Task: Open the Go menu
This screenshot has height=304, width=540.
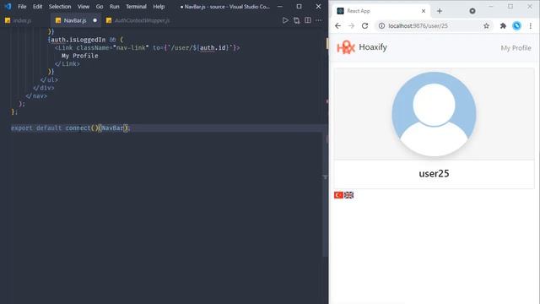Action: pyautogui.click(x=100, y=7)
